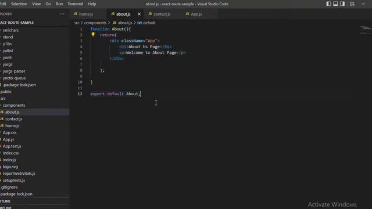This screenshot has height=209, width=372.
Task: Click components in the breadcrumb path
Action: tap(95, 23)
